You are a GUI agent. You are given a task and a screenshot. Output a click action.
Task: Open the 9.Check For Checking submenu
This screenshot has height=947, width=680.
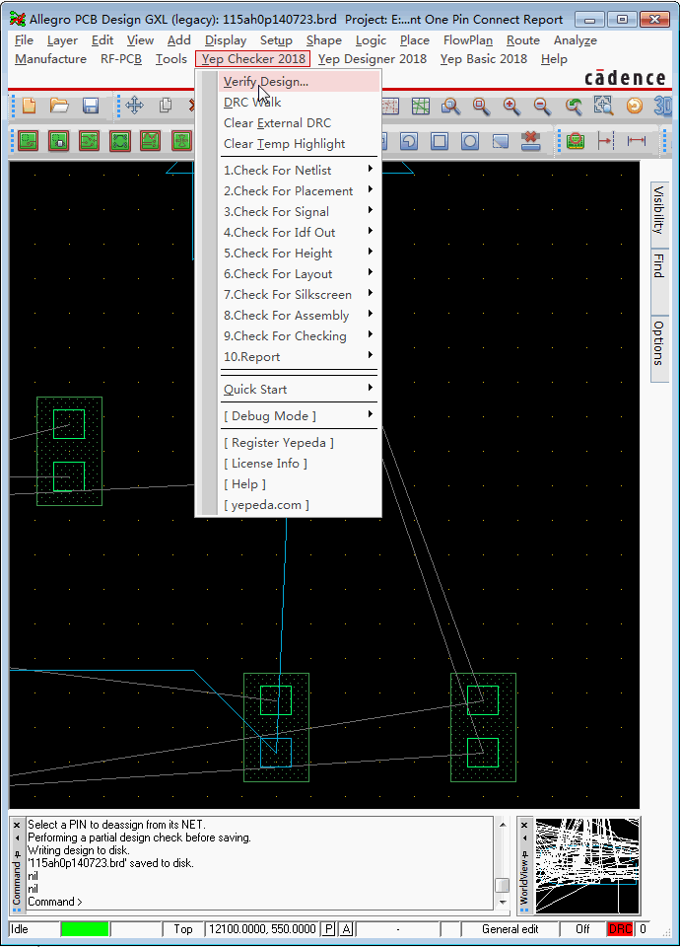tap(299, 335)
